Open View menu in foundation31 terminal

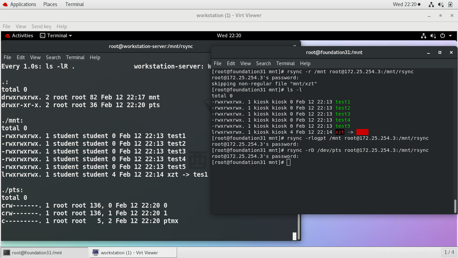245,63
